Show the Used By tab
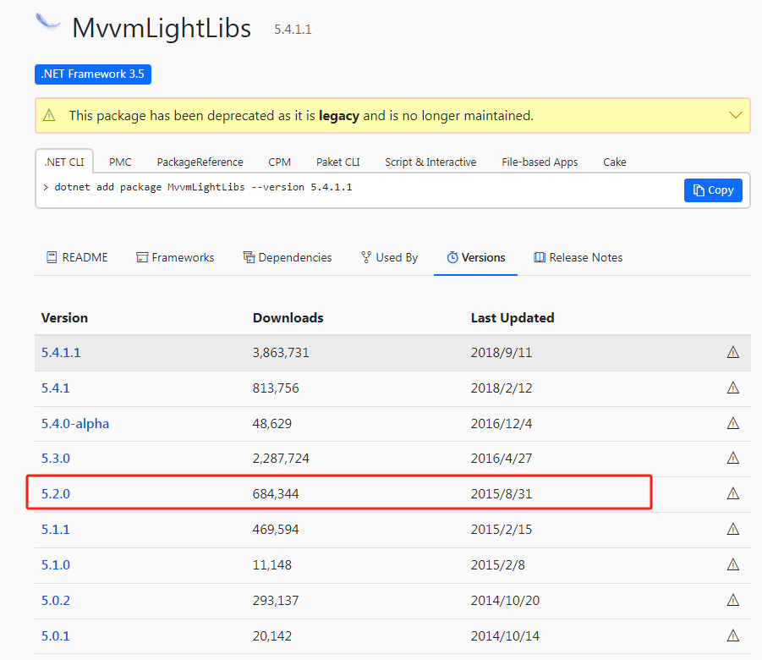Viewport: 762px width, 660px height. (x=389, y=257)
